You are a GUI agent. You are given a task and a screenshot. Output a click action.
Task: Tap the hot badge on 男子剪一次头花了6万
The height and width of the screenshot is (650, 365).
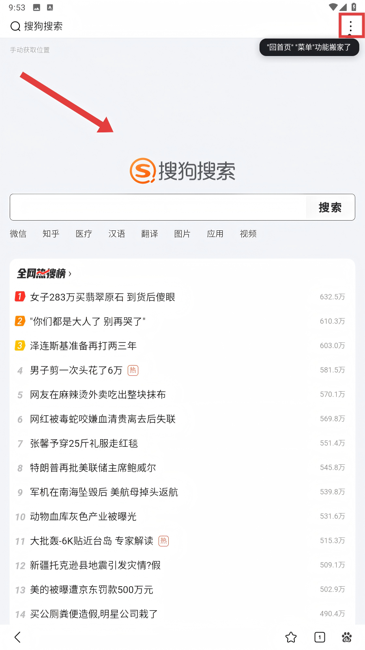(x=133, y=370)
